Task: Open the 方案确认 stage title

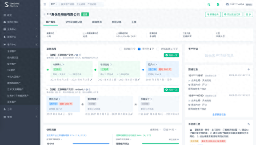Action: tap(58, 64)
